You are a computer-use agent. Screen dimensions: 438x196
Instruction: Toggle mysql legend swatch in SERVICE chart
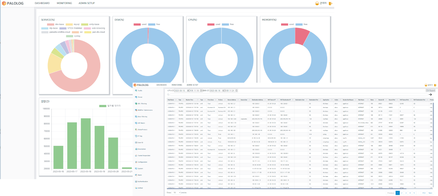pos(69,24)
